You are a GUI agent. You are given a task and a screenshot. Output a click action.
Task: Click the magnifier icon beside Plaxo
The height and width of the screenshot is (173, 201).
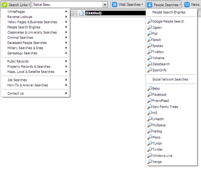pyautogui.click(x=149, y=137)
